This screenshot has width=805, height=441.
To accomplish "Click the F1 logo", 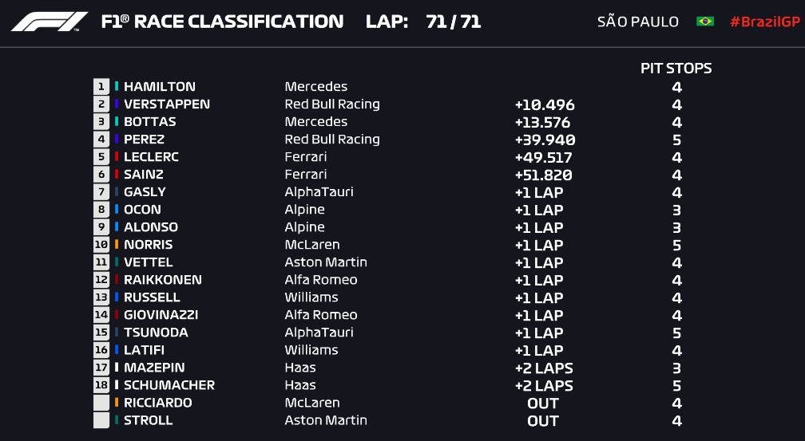I will click(x=50, y=22).
